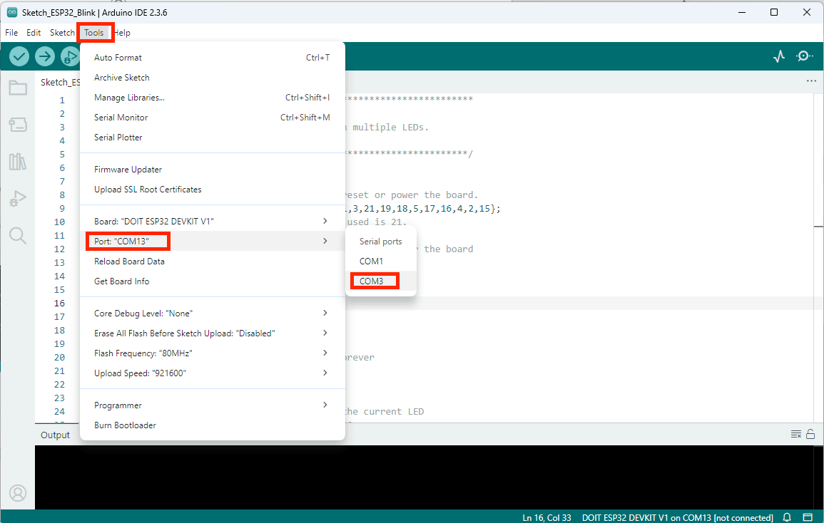Open the Search sidebar magnifier icon
The image size is (824, 523).
pyautogui.click(x=18, y=236)
